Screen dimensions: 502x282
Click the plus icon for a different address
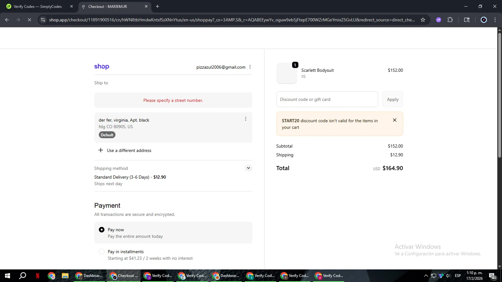pos(100,150)
